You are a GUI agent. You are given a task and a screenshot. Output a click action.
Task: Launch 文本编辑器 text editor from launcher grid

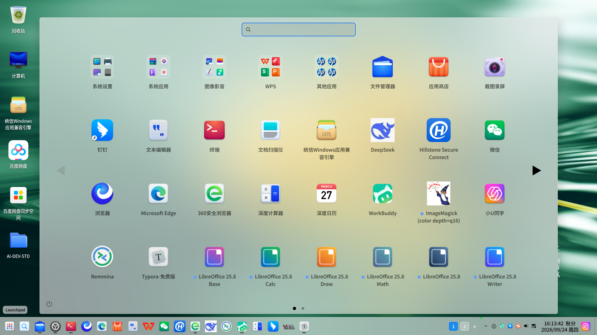(x=158, y=130)
